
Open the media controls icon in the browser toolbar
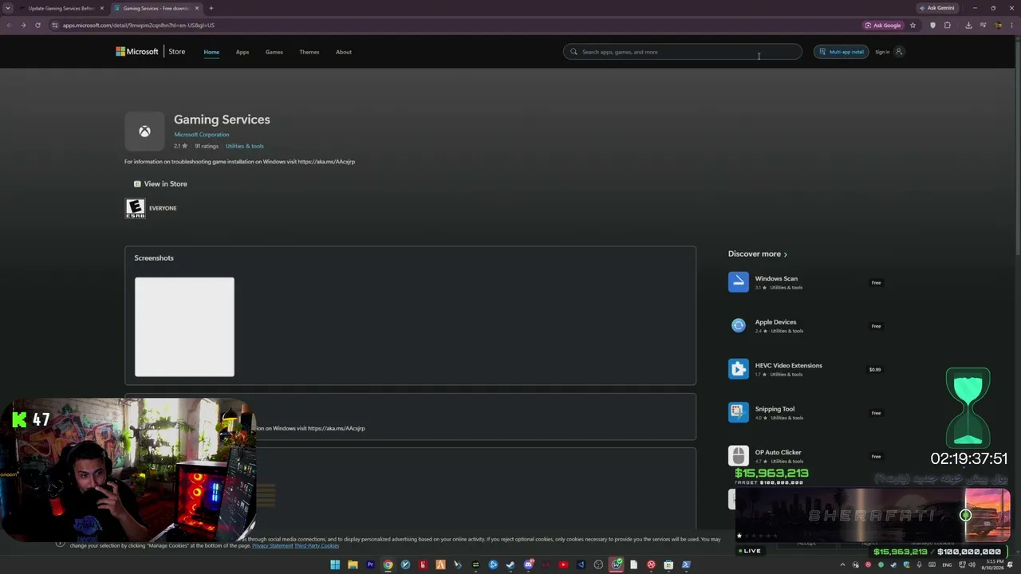click(x=983, y=26)
